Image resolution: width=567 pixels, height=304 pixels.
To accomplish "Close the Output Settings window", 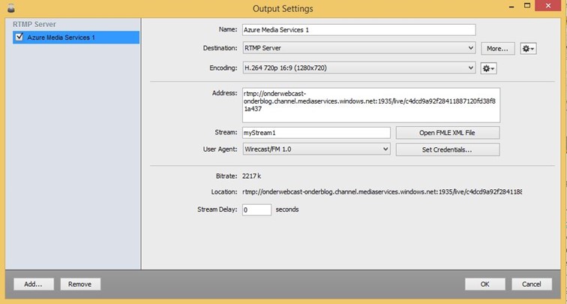I will point(548,6).
